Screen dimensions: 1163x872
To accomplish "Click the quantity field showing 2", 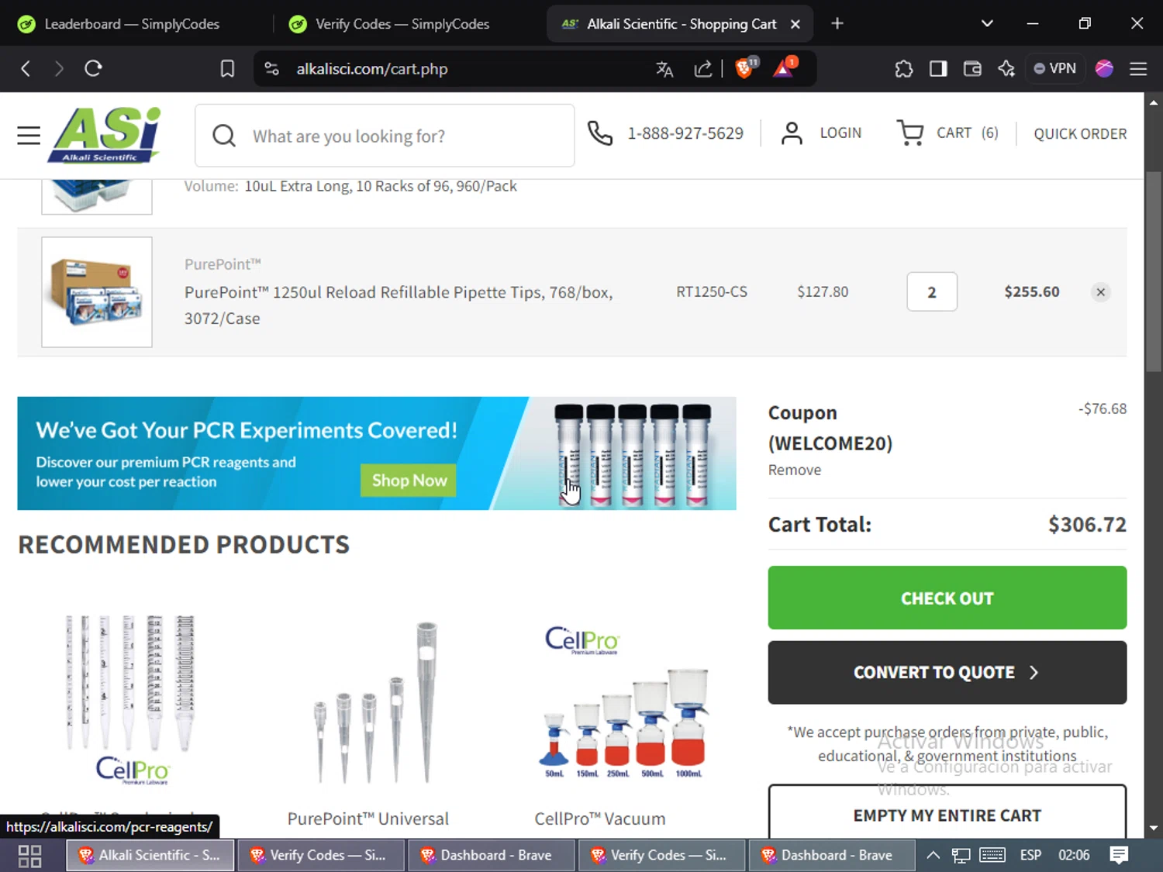I will [932, 292].
